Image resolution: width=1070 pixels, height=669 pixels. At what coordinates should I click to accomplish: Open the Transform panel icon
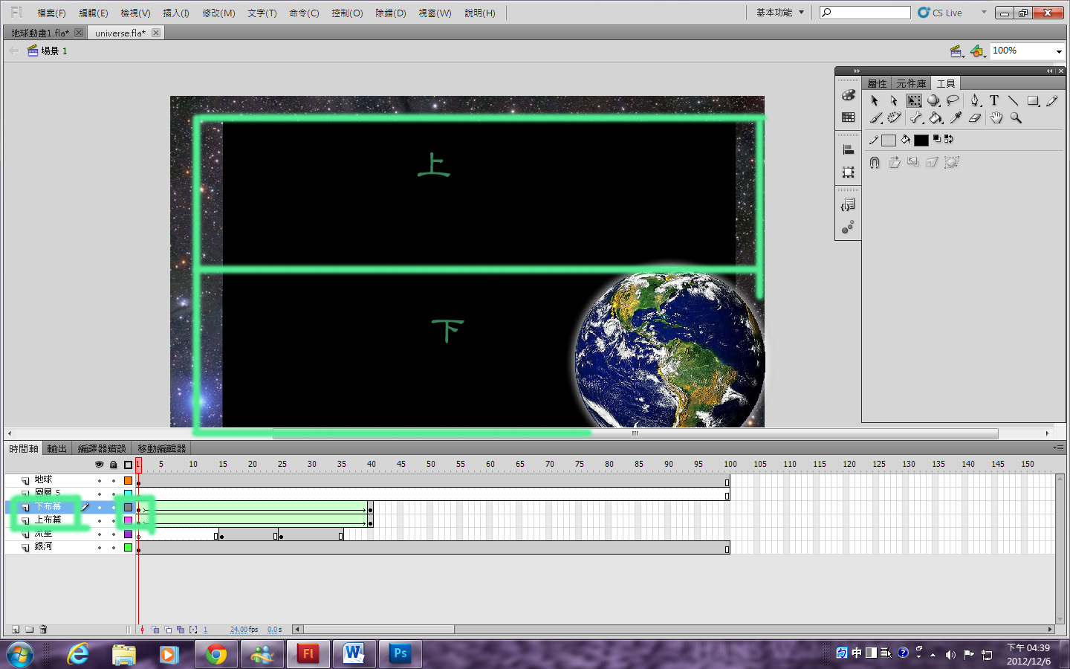(848, 172)
